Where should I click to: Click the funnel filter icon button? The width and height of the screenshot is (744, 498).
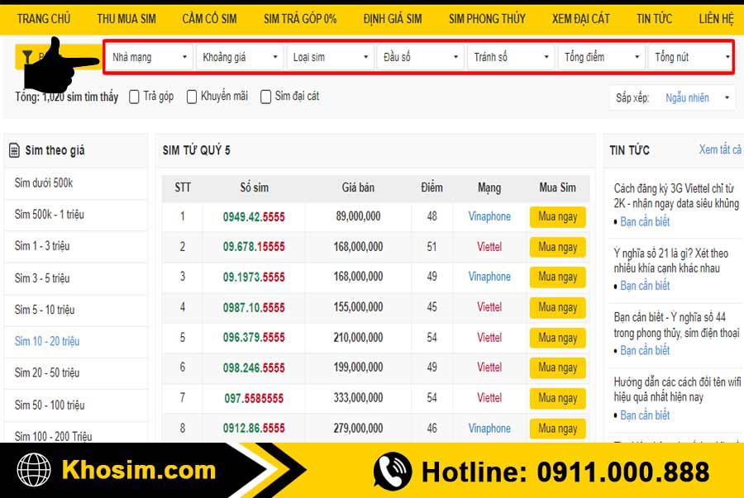28,56
